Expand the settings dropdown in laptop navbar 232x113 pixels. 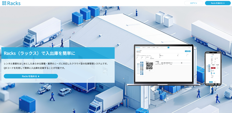click(158, 48)
